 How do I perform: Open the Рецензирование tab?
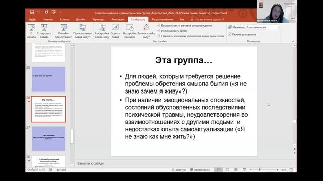tap(163, 19)
